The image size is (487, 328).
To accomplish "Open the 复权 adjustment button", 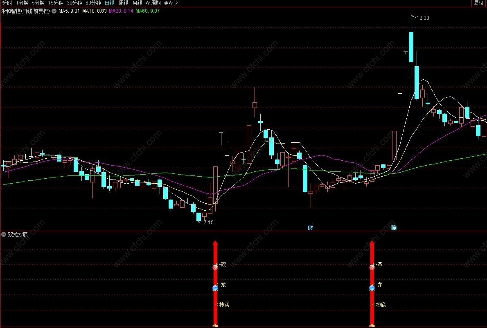I will tap(479, 3).
